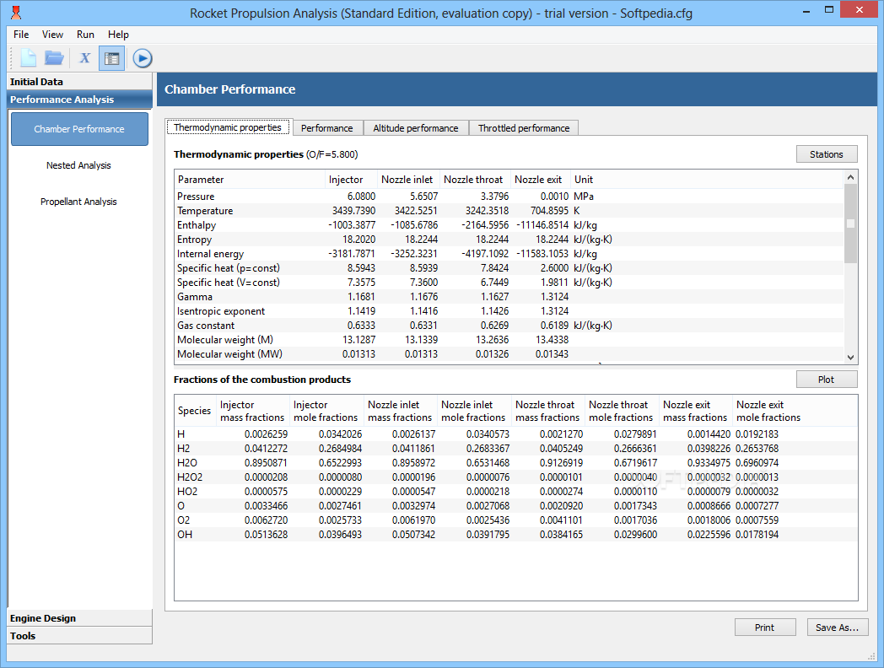Click the red rocket application icon

tap(16, 13)
